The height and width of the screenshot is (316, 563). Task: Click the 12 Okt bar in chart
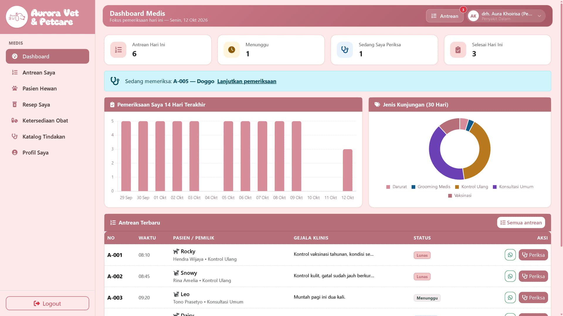click(x=347, y=170)
